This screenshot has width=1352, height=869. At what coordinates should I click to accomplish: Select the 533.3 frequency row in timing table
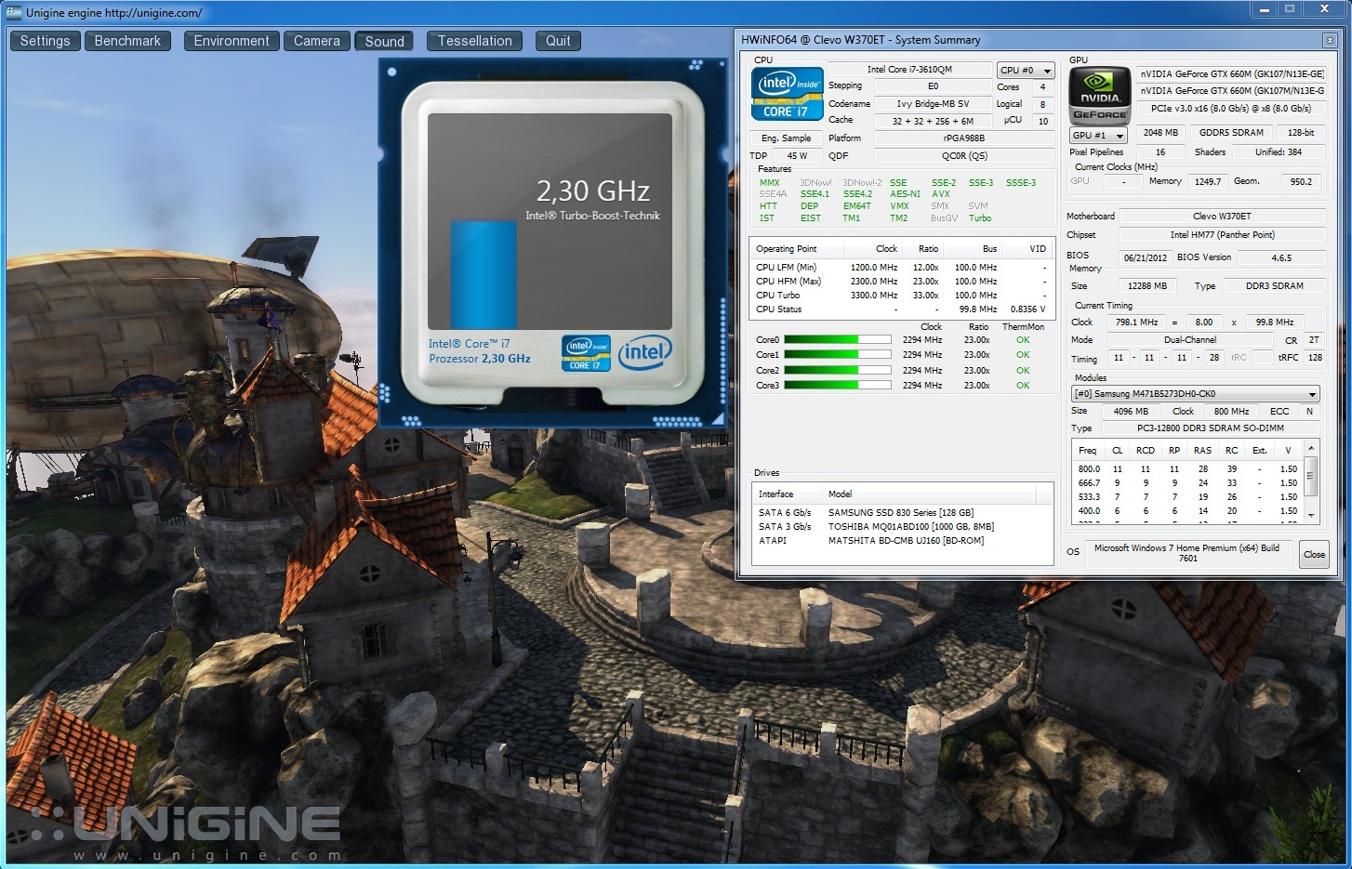click(x=1188, y=497)
